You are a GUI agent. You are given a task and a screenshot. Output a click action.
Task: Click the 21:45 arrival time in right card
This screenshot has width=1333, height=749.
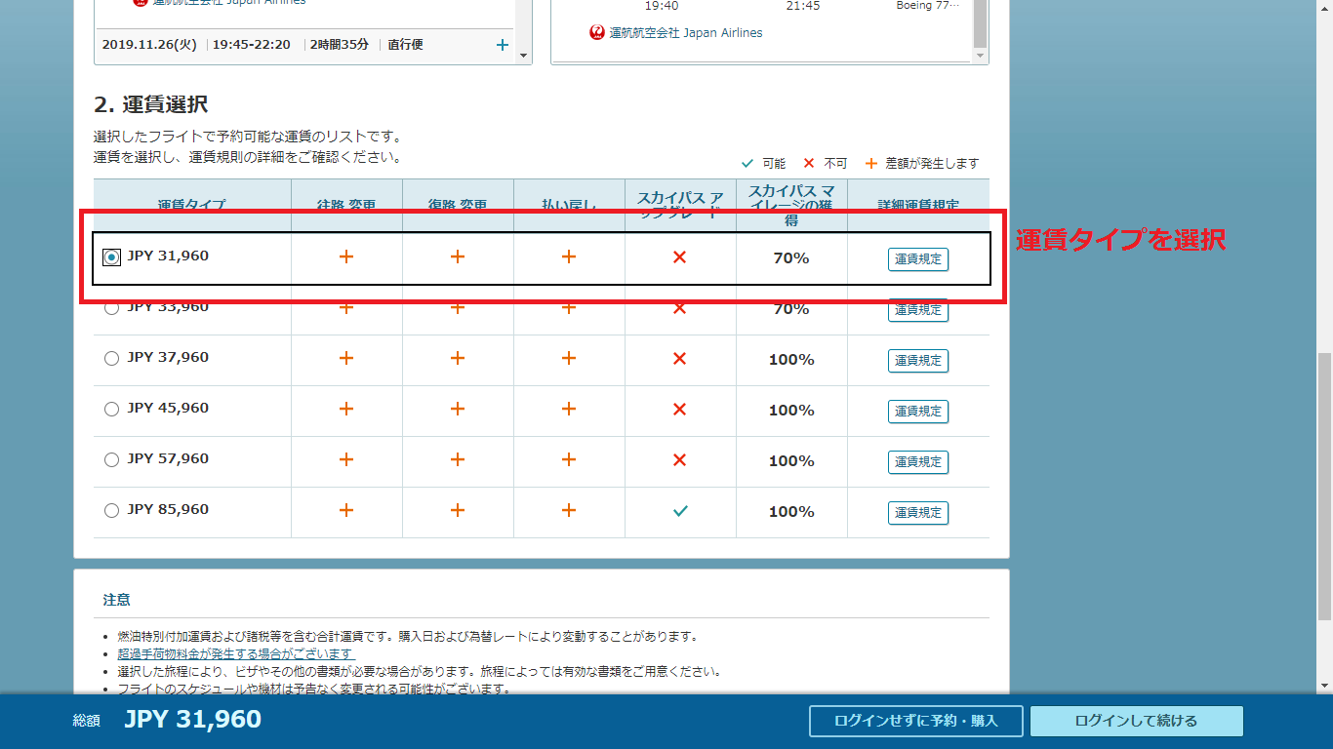803,6
